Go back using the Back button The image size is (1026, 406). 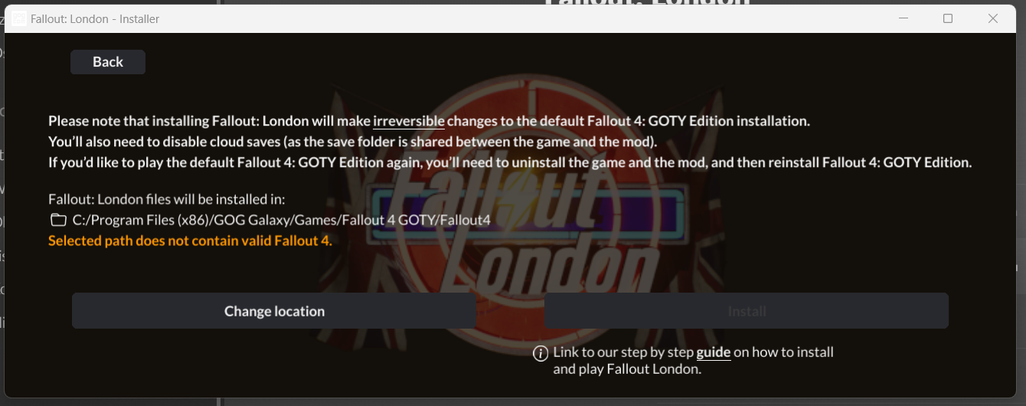(108, 62)
